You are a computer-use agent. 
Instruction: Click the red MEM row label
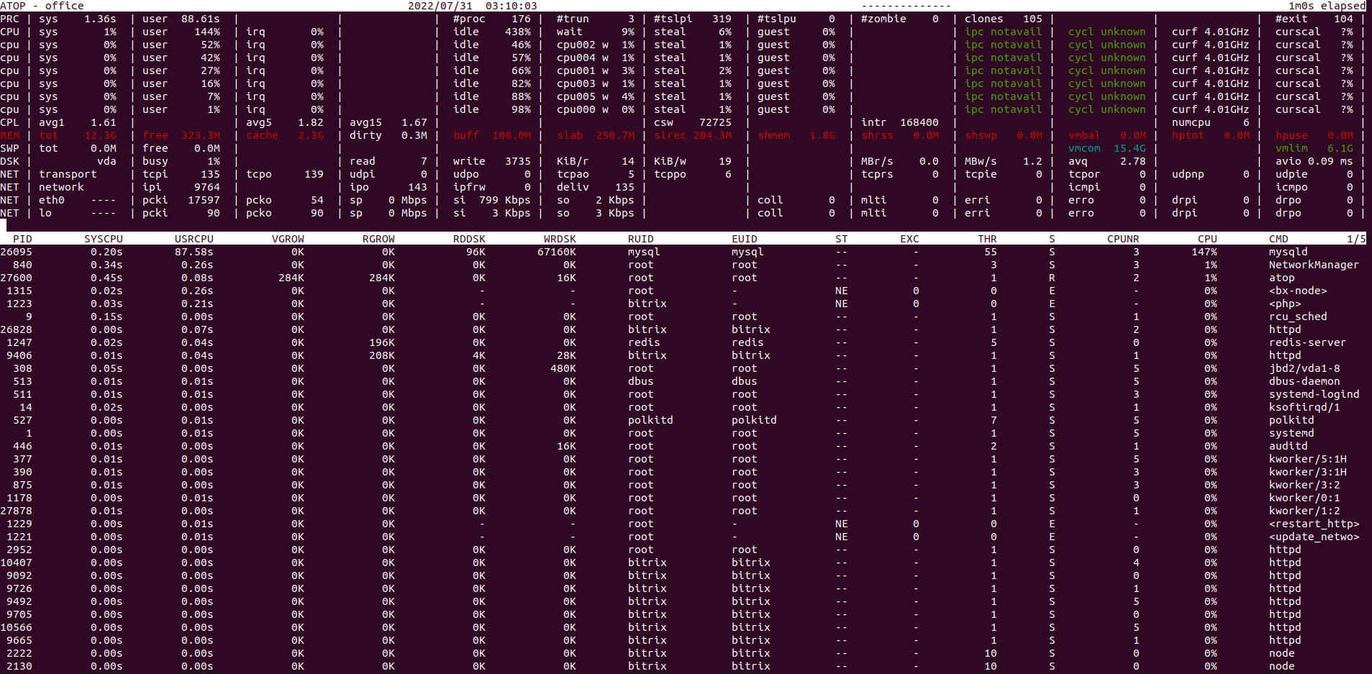tap(9, 135)
